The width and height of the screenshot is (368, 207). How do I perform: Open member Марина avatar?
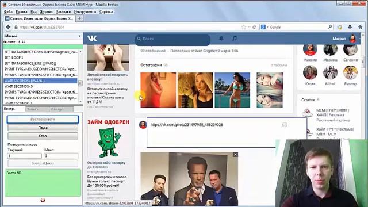pyautogui.click(x=330, y=49)
